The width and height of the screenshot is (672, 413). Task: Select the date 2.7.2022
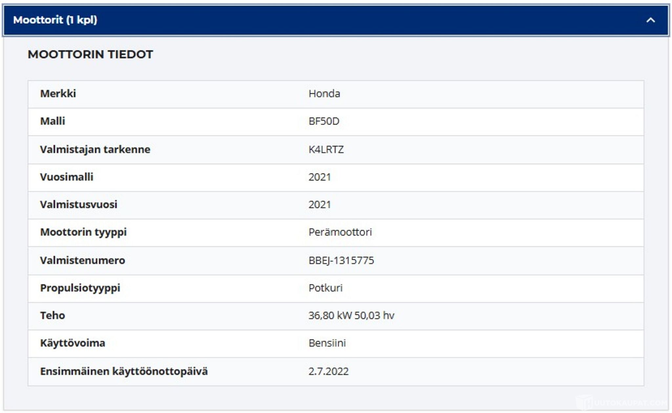328,371
